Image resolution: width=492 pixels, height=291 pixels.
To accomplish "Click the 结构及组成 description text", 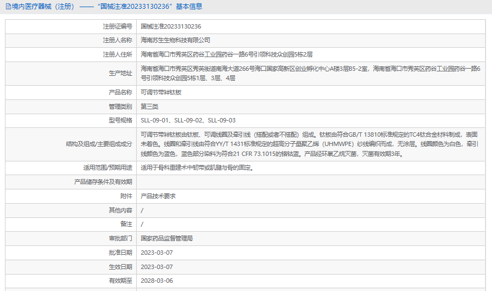I will [309, 144].
